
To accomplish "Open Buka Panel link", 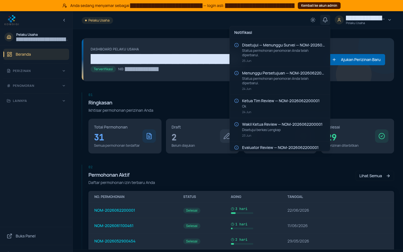I will pyautogui.click(x=36, y=236).
